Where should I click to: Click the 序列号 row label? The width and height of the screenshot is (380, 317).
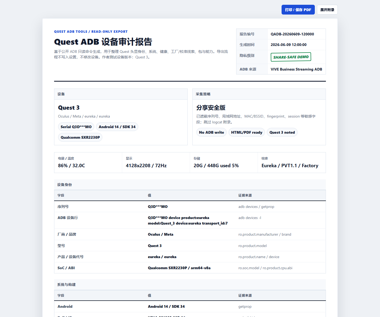pos(63,207)
